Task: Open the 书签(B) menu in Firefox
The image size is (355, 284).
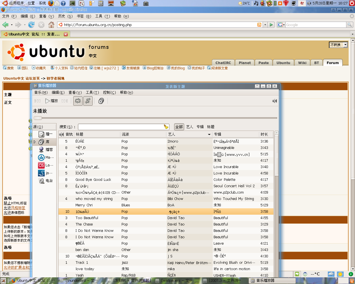Action: click(84, 16)
